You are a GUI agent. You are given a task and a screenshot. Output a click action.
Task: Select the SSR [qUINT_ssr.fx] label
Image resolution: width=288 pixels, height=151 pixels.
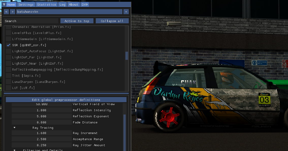[x=29, y=45]
